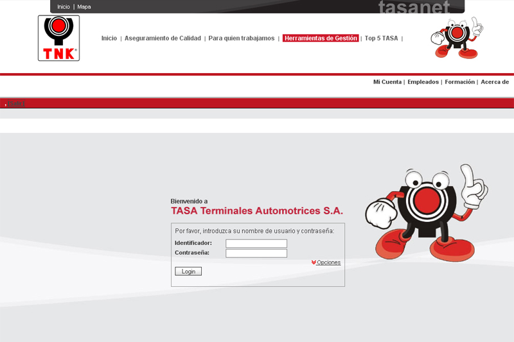Click the Contraseña: label
This screenshot has width=514, height=342.
191,253
